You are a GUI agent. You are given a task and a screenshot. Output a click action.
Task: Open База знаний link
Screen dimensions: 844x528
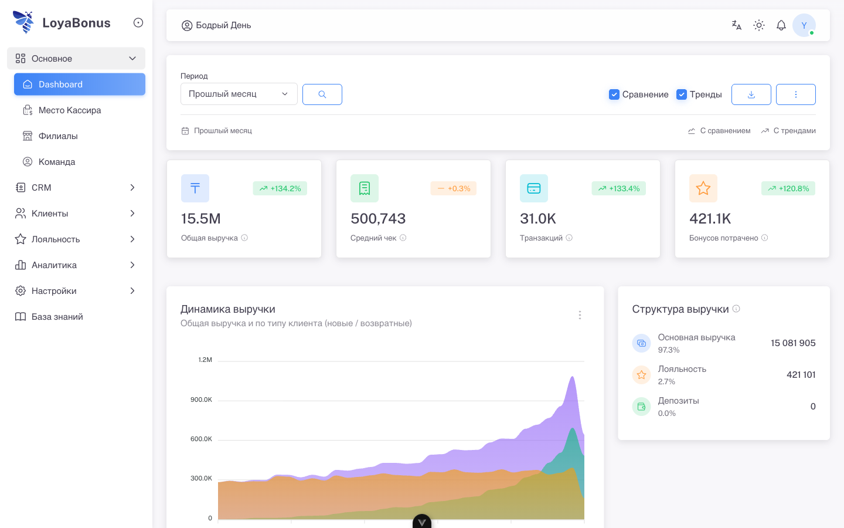tap(57, 317)
